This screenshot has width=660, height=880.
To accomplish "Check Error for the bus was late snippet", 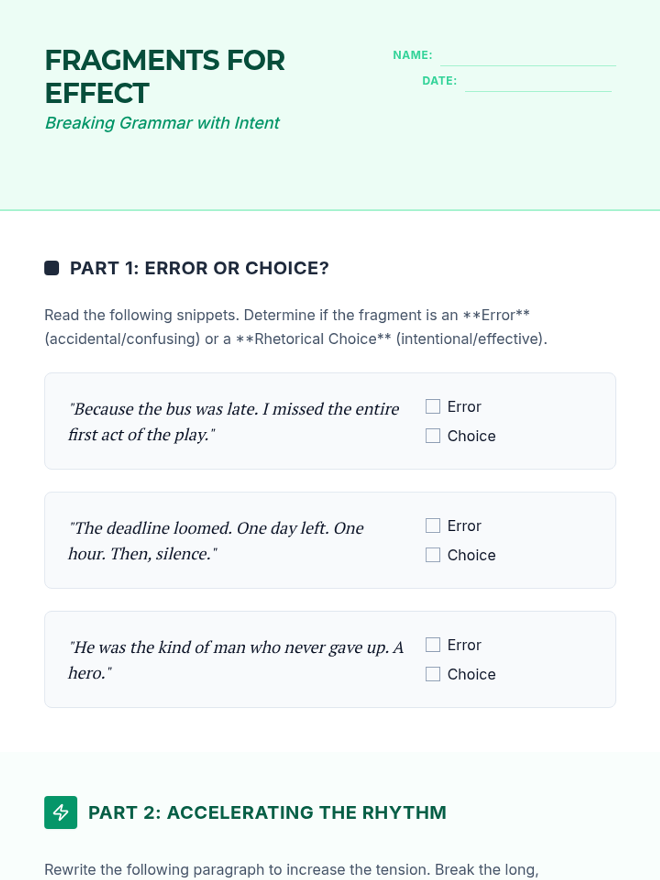I will (433, 406).
